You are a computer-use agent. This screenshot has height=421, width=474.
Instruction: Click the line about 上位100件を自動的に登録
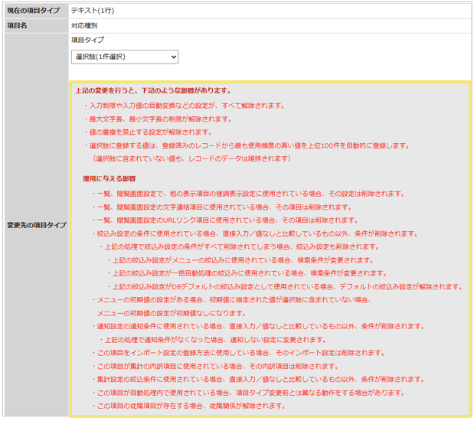click(247, 145)
